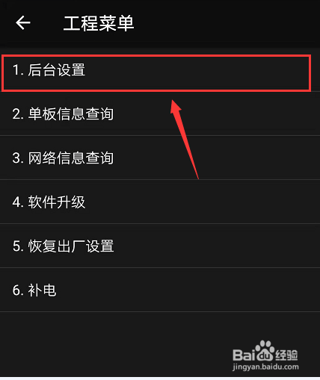Viewport: 320px width, 380px height.
Task: Open 6. 补电 entry
Action: coord(160,290)
